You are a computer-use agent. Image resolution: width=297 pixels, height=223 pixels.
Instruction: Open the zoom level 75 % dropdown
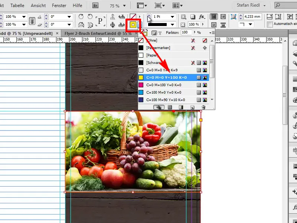coord(124,6)
